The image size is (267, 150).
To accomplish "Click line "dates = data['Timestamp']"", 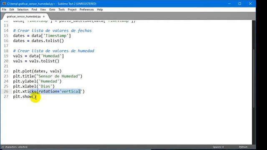I will click(x=42, y=36).
